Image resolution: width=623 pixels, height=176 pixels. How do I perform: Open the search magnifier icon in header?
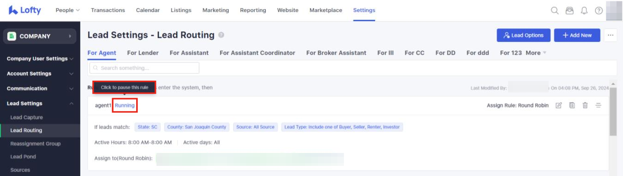click(555, 11)
